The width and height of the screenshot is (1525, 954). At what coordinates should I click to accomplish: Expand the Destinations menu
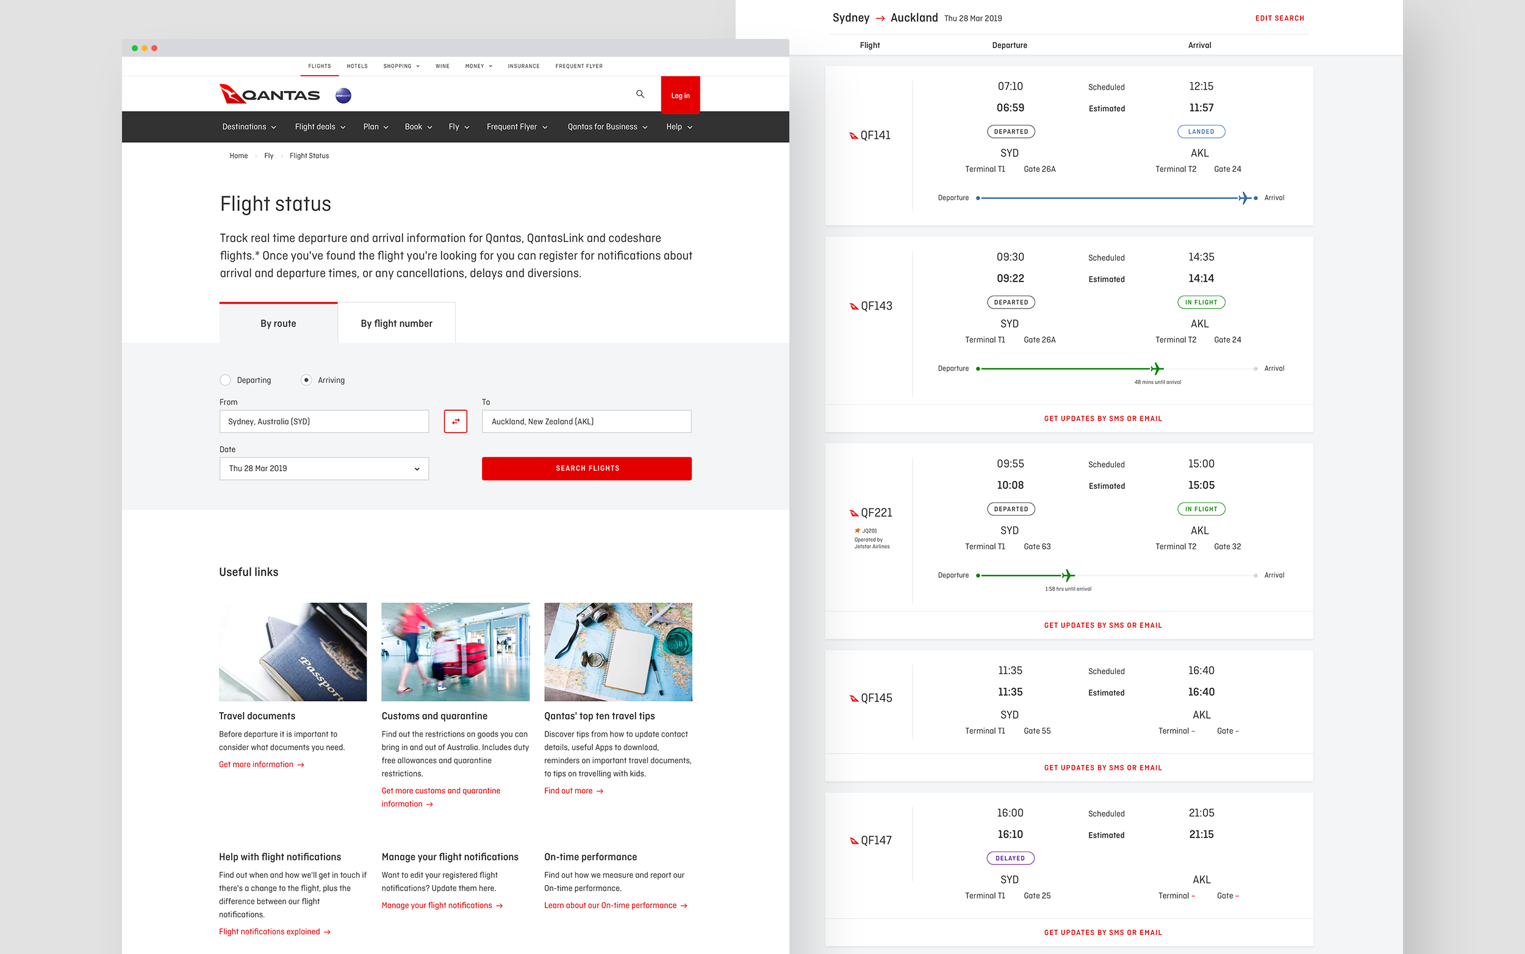coord(249,127)
